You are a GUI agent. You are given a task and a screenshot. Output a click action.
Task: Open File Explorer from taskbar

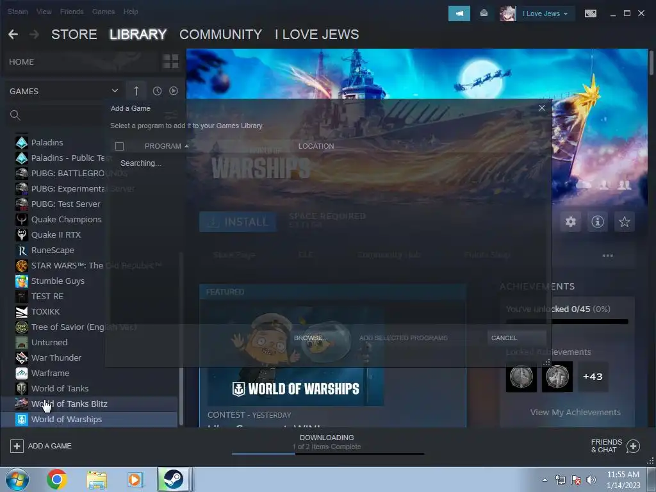pos(97,479)
